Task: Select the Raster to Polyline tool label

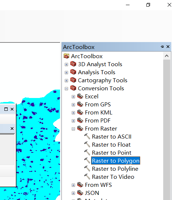Action: (115, 169)
